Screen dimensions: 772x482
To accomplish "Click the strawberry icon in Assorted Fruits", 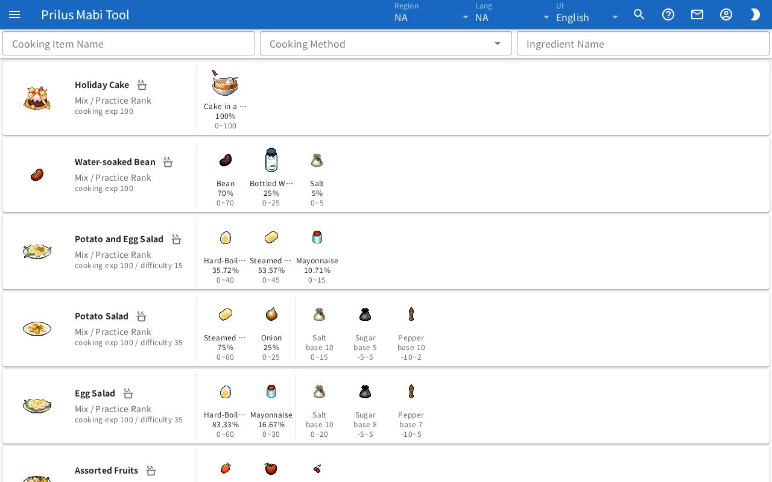I will [x=226, y=468].
